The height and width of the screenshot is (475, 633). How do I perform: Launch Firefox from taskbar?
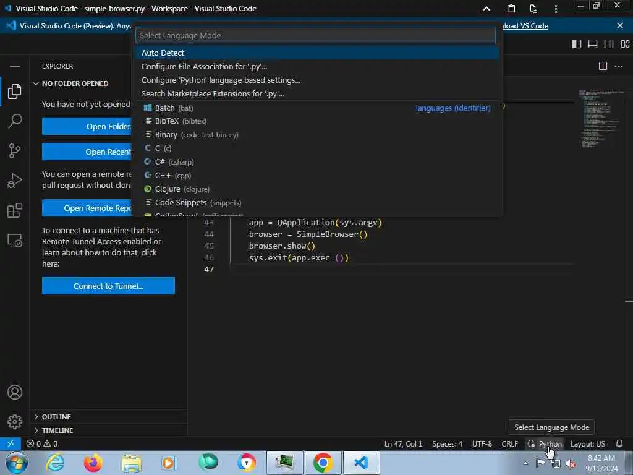tap(93, 463)
